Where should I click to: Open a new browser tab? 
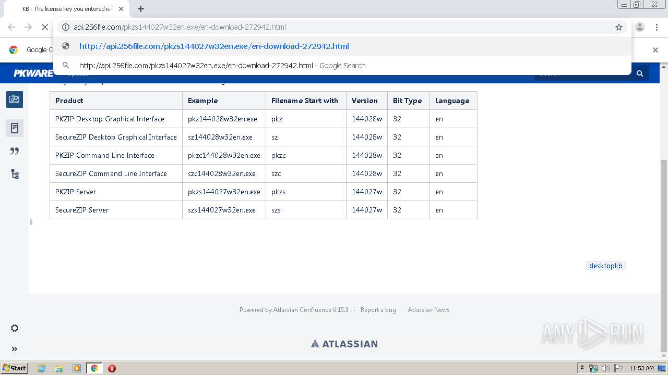(141, 9)
